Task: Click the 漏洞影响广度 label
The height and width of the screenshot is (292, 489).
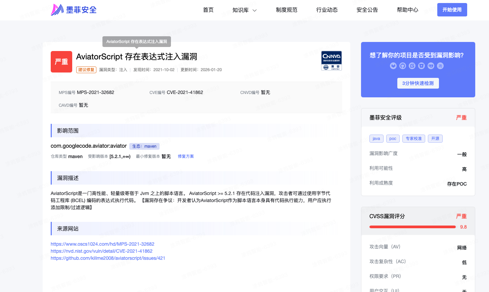Action: (384, 153)
